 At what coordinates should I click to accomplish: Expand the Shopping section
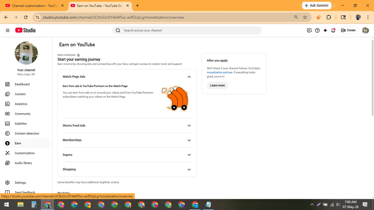[x=189, y=170]
